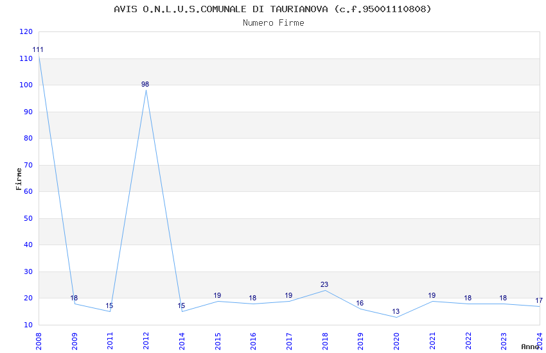The height and width of the screenshot is (353, 546).
Task: Click the vertical axis title 'Firme'
Action: tap(19, 179)
